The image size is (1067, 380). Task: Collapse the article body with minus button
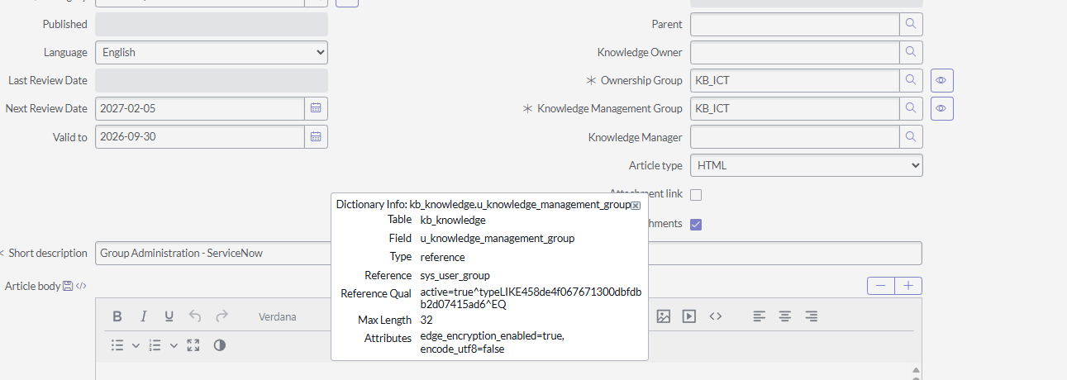880,286
